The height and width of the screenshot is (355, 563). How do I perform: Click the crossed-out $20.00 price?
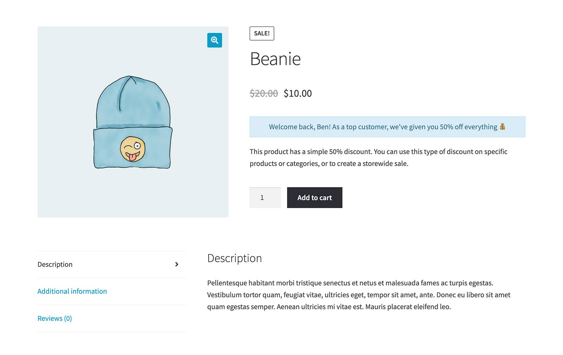click(x=264, y=93)
